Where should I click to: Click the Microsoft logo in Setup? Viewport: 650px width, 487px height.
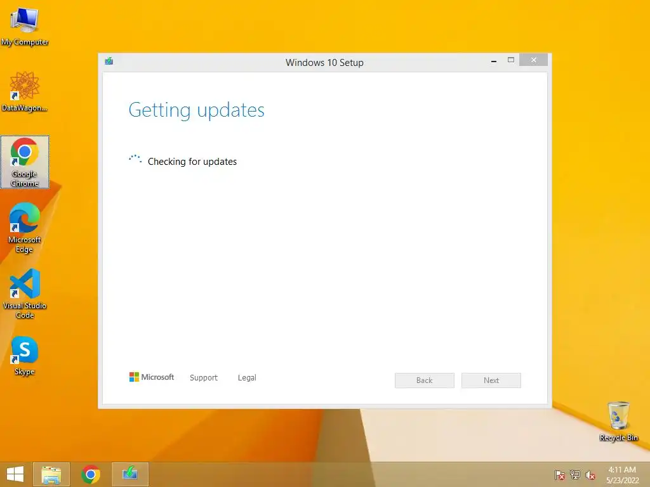tap(152, 377)
